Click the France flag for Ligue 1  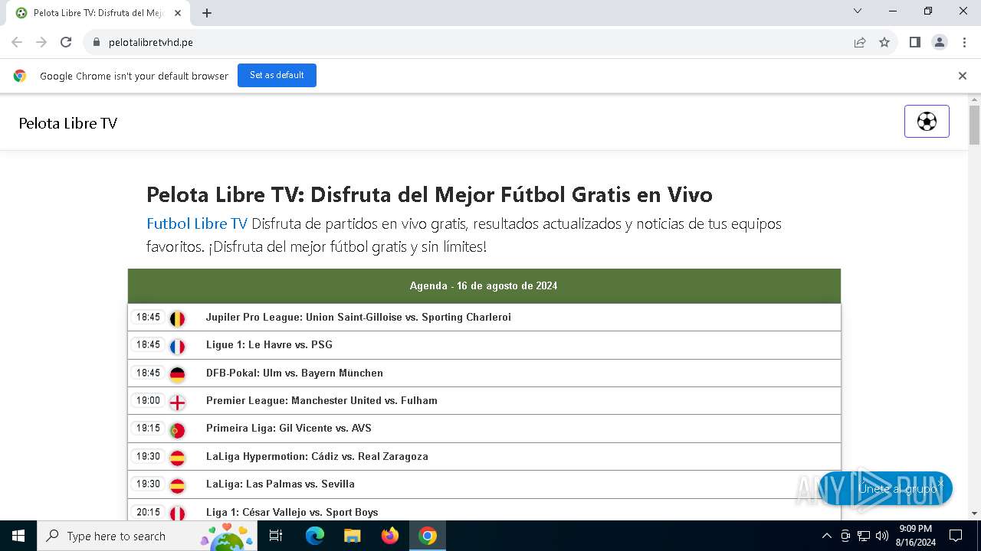[x=177, y=346]
